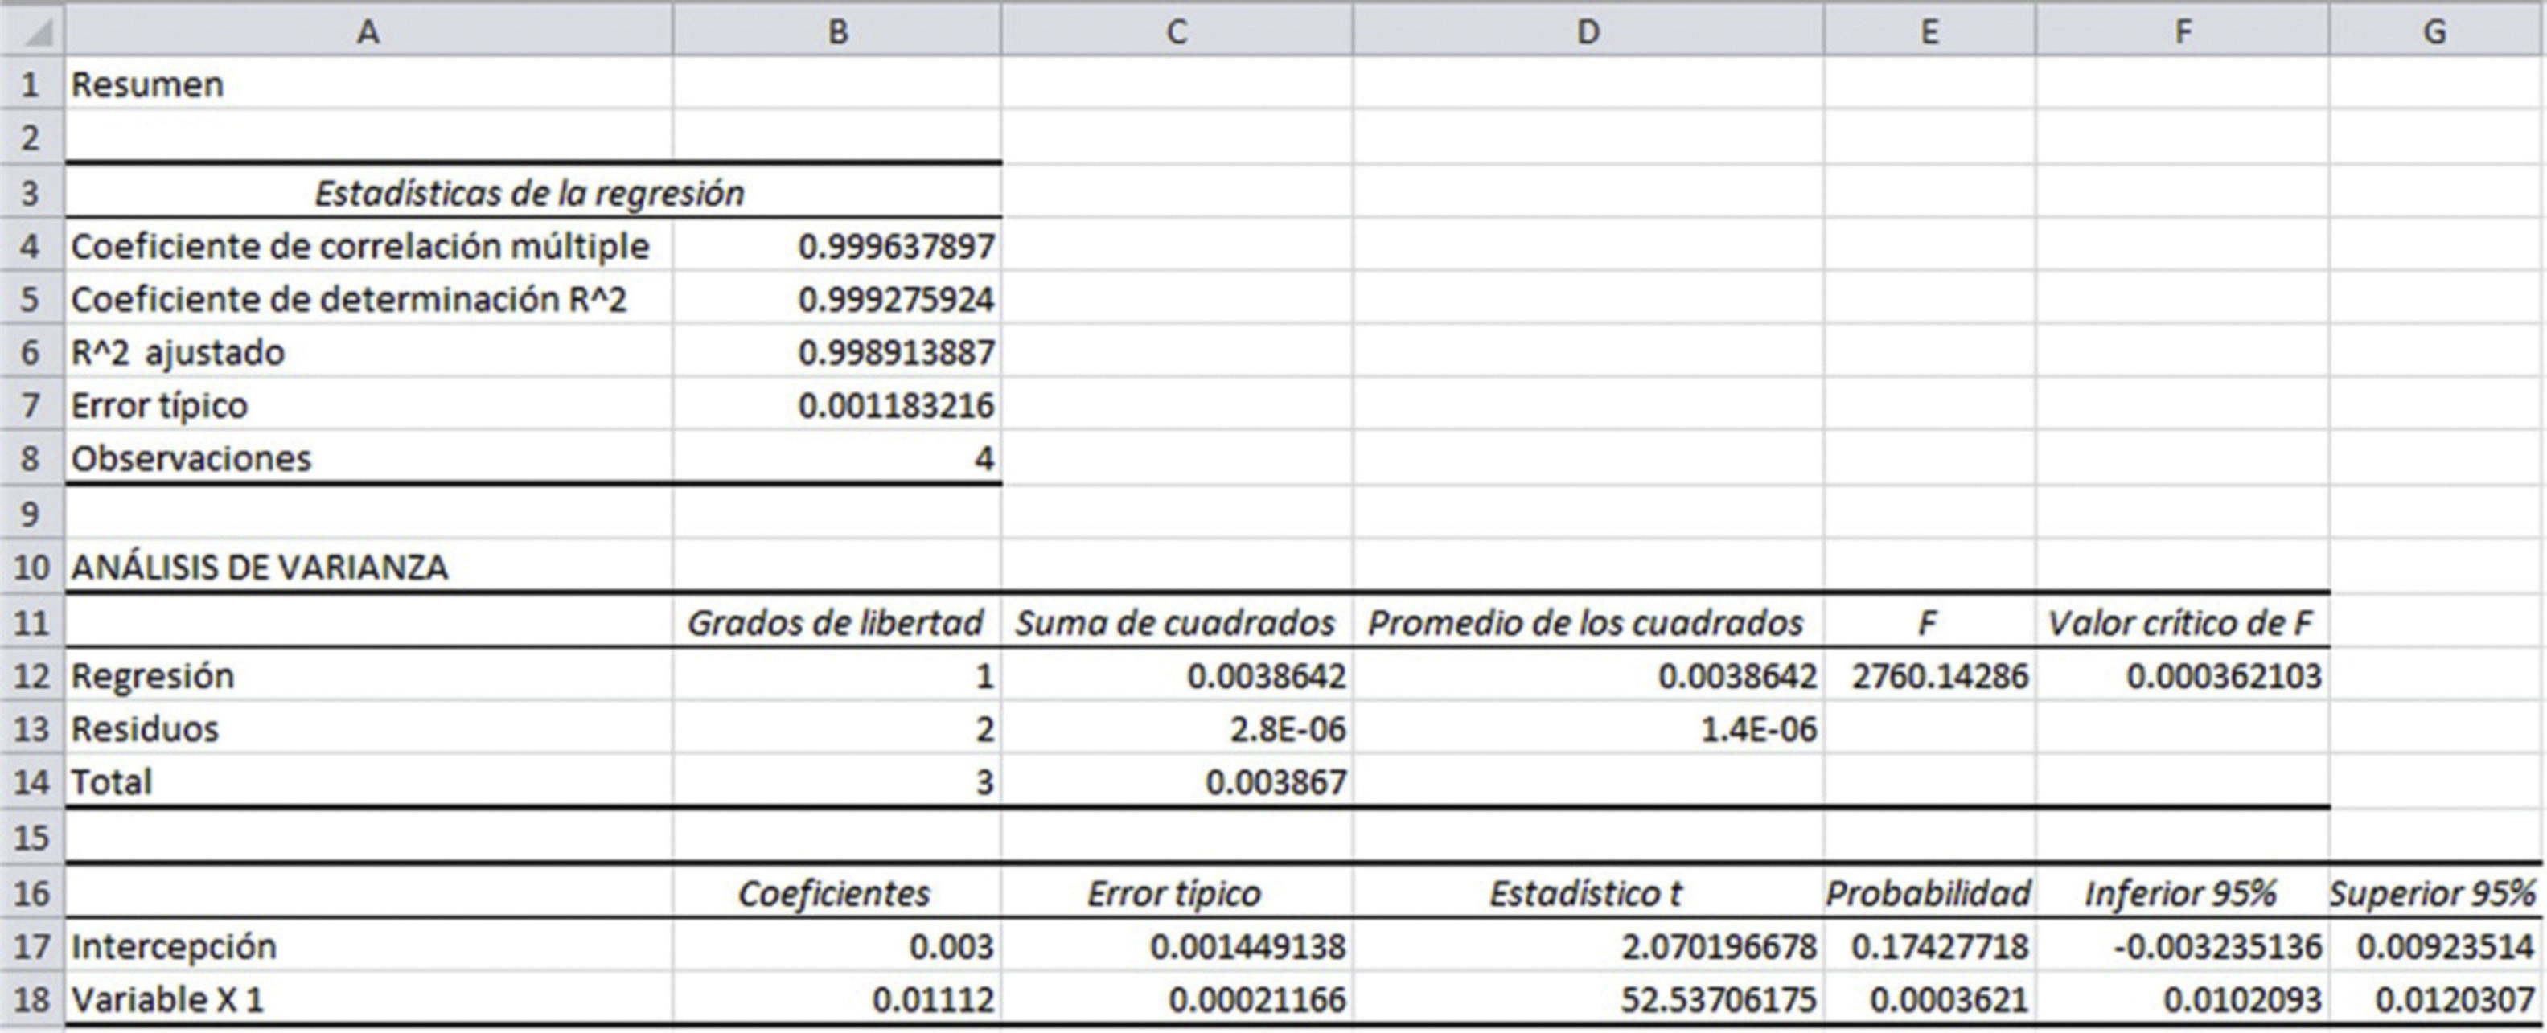Screen dimensions: 2547x1033
Task: Click the Resumen cell
Action: point(148,85)
